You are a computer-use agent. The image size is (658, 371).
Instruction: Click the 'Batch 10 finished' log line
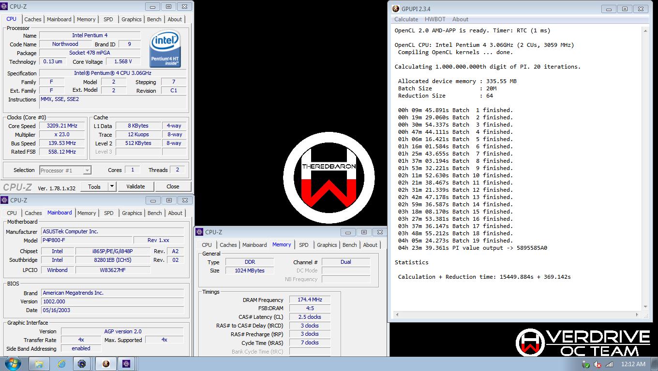tap(455, 175)
